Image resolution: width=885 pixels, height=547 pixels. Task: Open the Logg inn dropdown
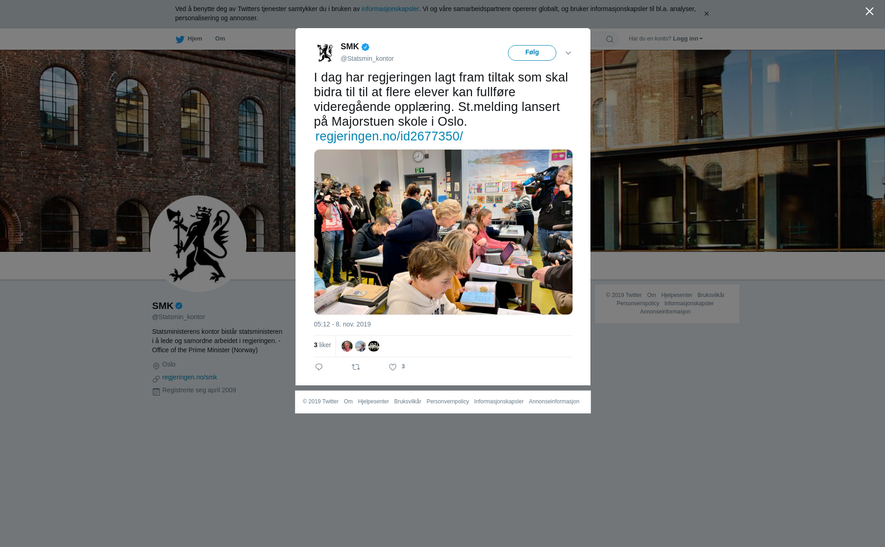pos(688,39)
